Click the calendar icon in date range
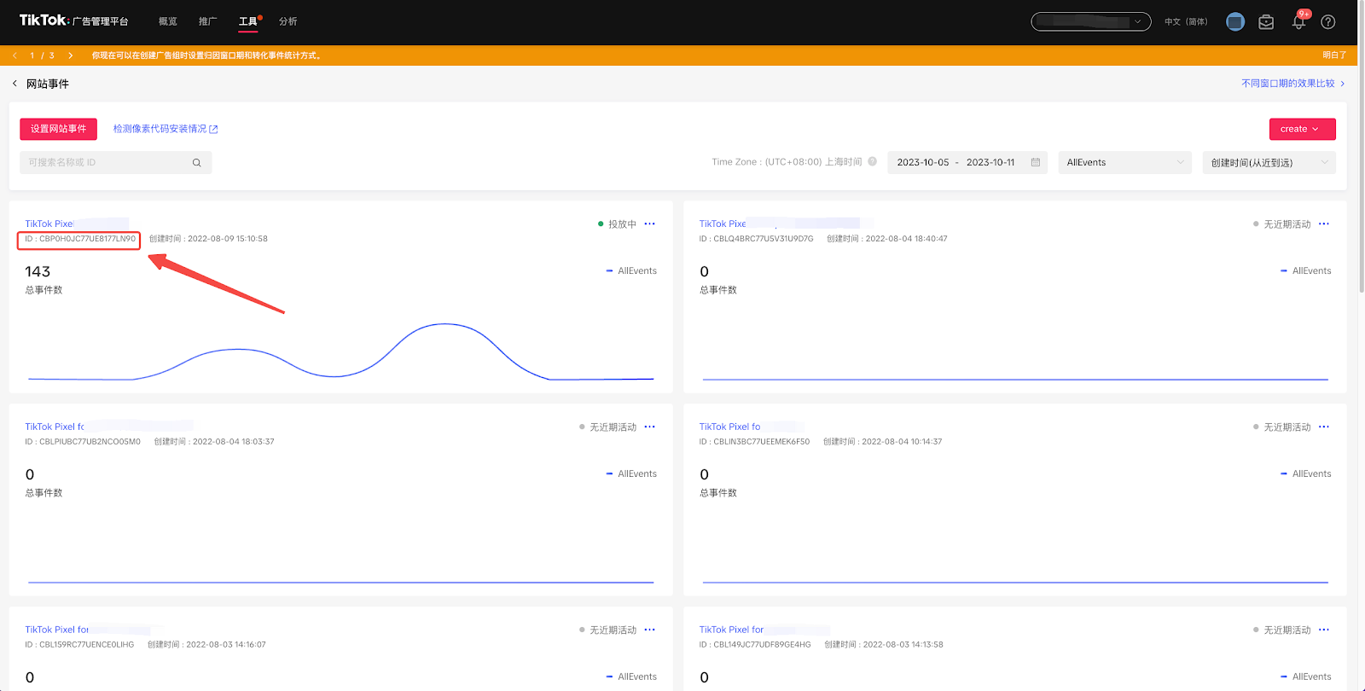The height and width of the screenshot is (691, 1365). [1036, 162]
